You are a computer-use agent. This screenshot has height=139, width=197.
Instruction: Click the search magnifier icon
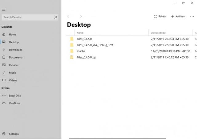(55, 17)
